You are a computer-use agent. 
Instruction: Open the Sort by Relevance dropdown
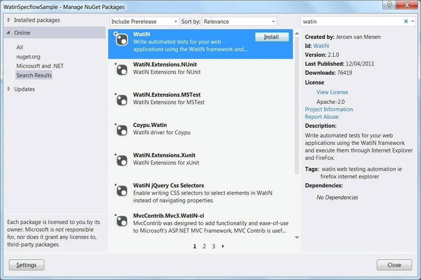click(240, 21)
